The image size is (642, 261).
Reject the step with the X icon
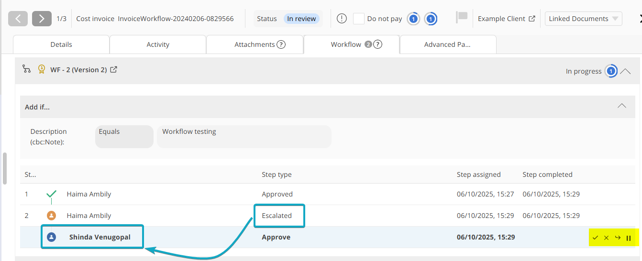pos(606,238)
